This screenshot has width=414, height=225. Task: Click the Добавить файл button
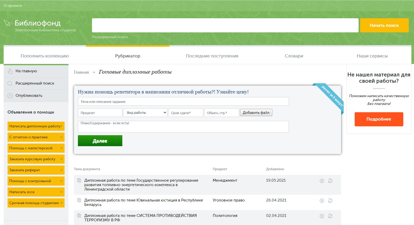click(x=256, y=113)
